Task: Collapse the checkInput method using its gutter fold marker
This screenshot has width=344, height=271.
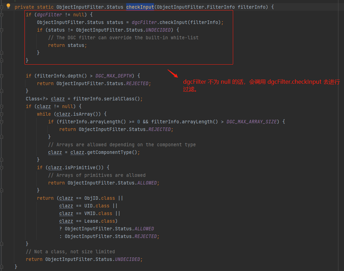Action: (x=2, y=7)
